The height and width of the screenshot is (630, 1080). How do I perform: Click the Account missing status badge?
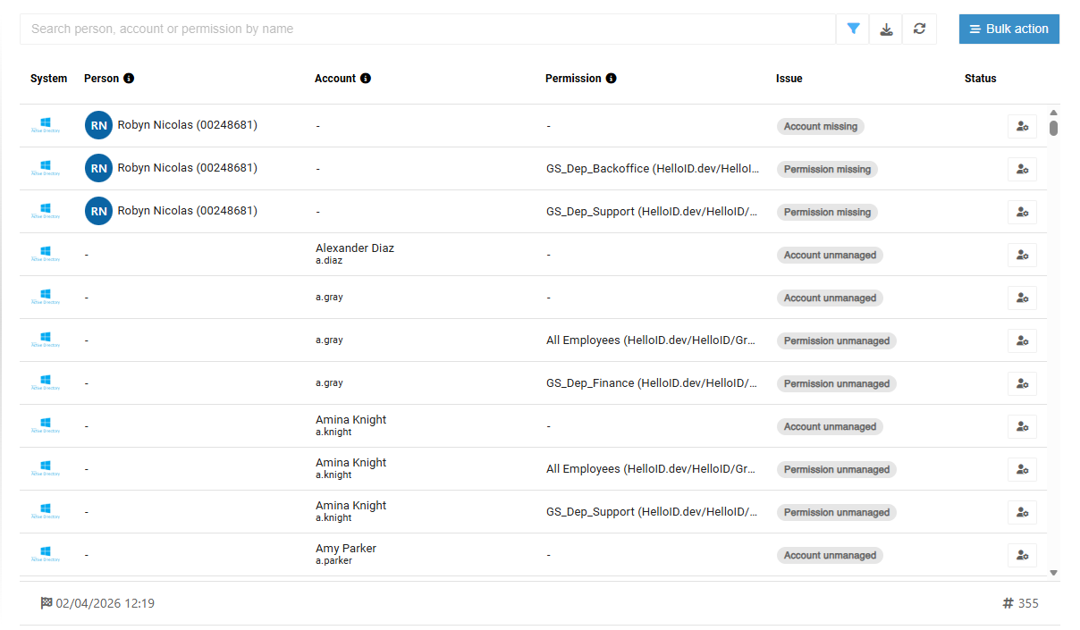click(x=820, y=126)
